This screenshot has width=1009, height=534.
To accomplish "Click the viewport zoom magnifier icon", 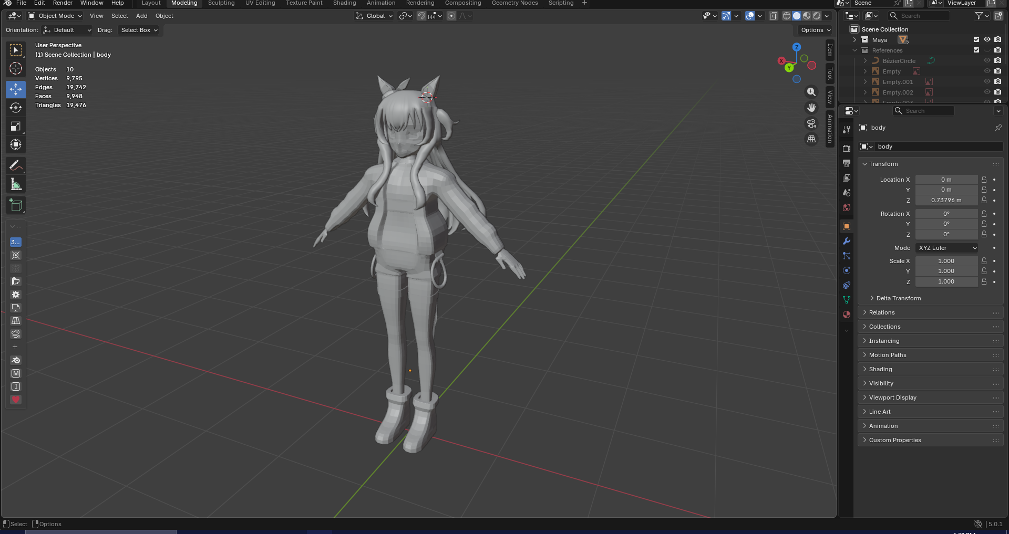I will coord(811,92).
